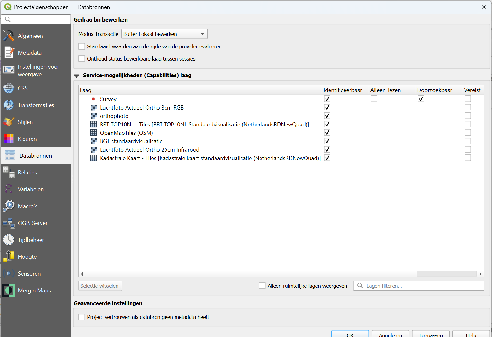Click right arrow of horizontal scrollbar
Screen dimensions: 492x337
point(480,274)
